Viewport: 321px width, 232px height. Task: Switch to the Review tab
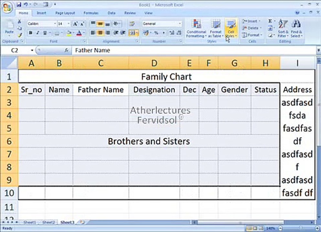click(130, 13)
